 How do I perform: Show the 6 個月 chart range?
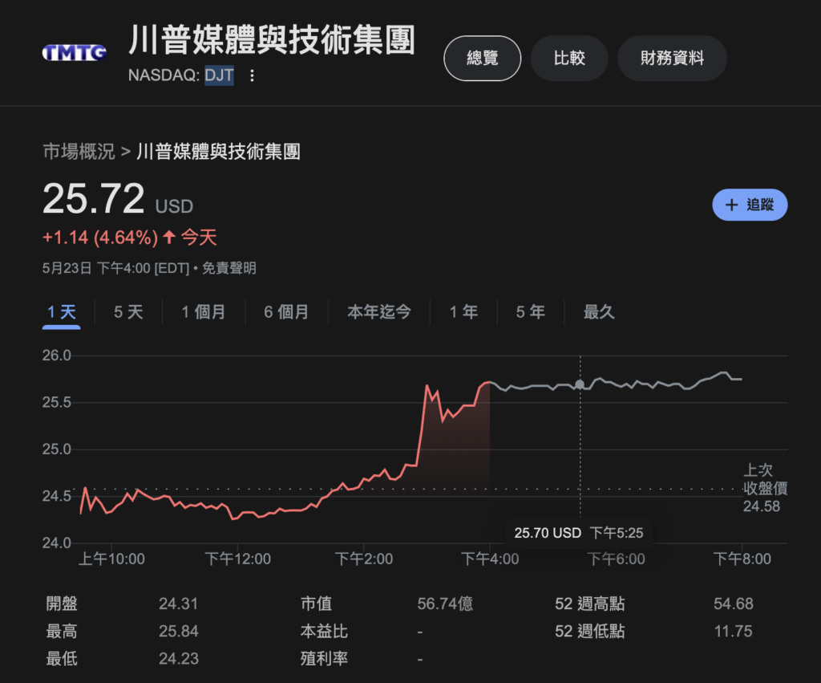(286, 312)
